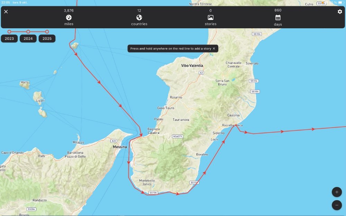Click the timeline dot above 2025
This screenshot has width=346, height=216.
47,32
